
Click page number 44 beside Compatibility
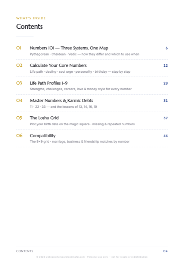(165, 136)
